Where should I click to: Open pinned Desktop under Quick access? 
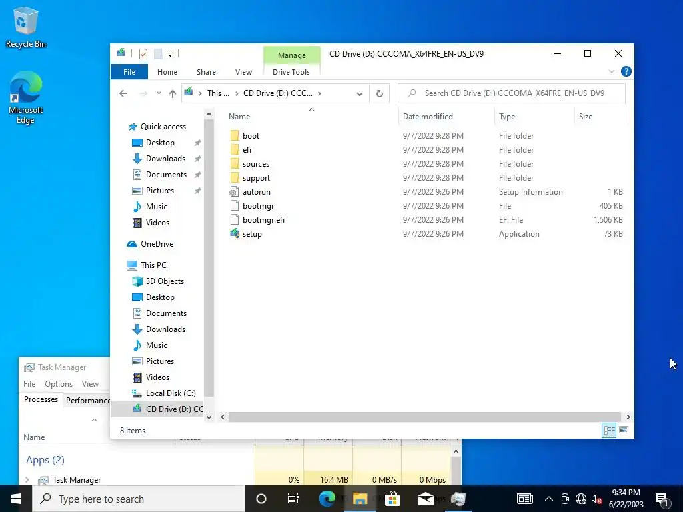(x=160, y=143)
